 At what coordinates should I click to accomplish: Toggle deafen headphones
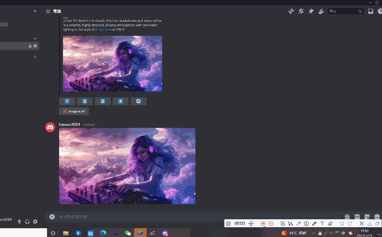27,222
